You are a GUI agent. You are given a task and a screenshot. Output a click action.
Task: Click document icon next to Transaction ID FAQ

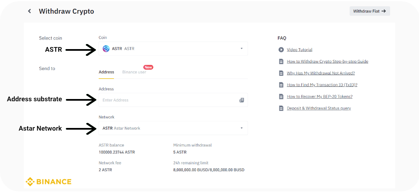281,85
